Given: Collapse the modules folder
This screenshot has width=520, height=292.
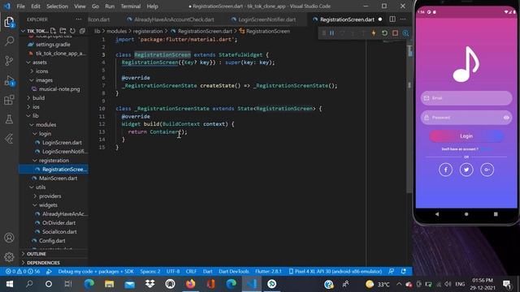Looking at the screenshot, I should [45, 125].
